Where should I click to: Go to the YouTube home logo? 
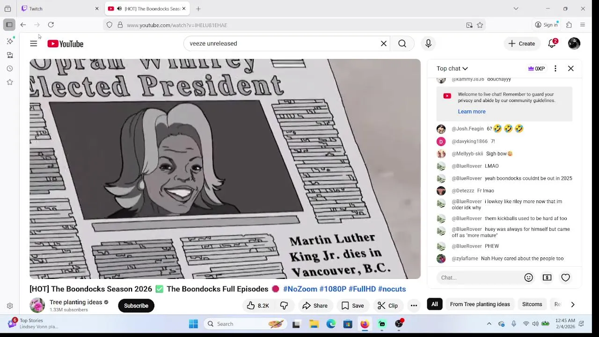[x=65, y=44]
